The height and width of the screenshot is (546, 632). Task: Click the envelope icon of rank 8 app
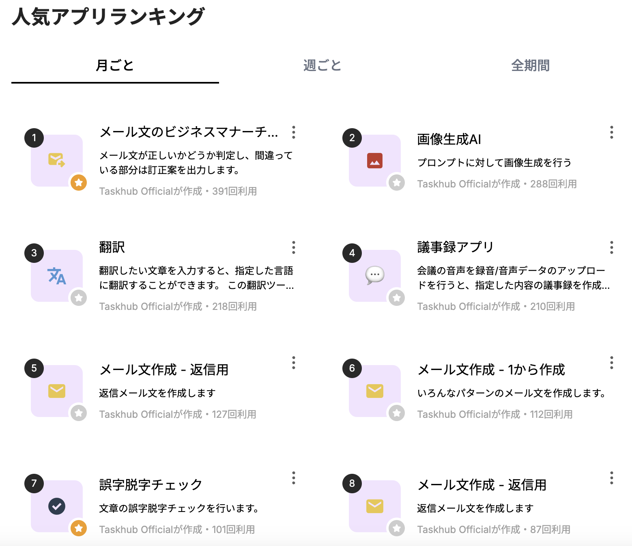375,506
